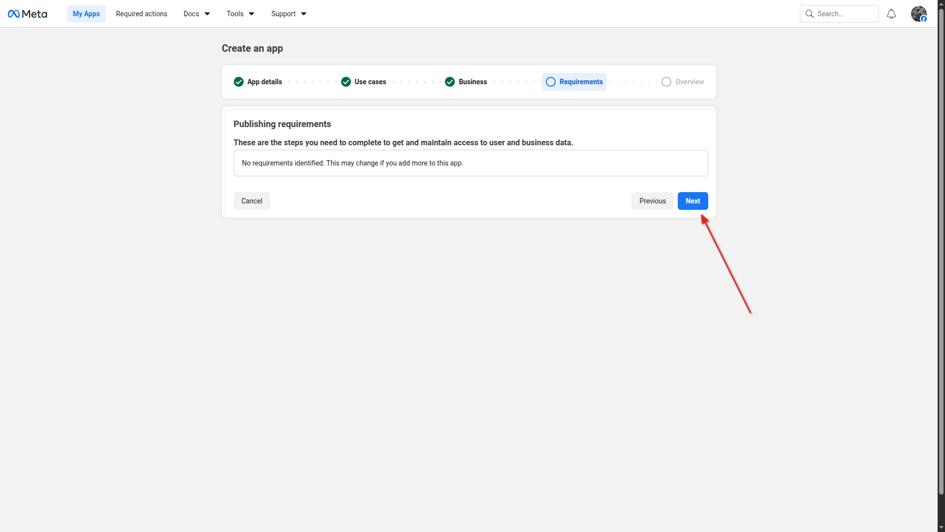Expand the Support dropdown menu
This screenshot has width=945, height=532.
(x=288, y=14)
